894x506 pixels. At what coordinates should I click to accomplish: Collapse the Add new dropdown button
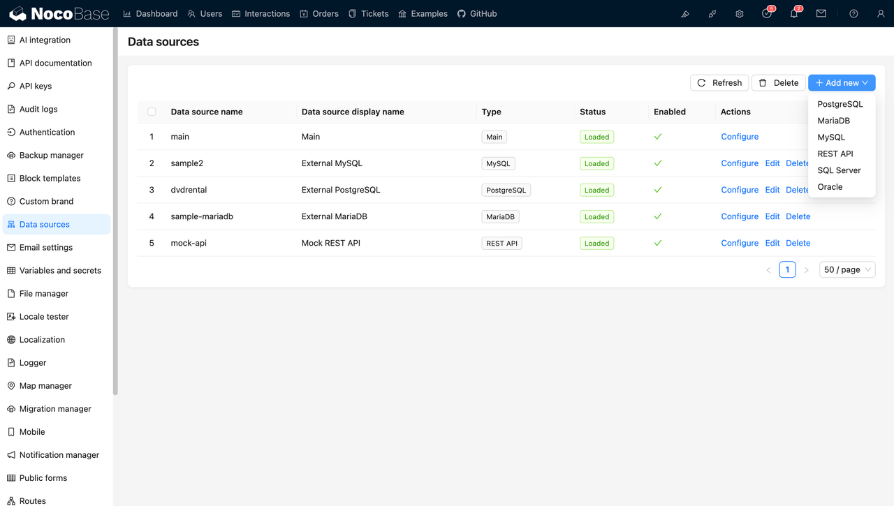click(x=842, y=83)
